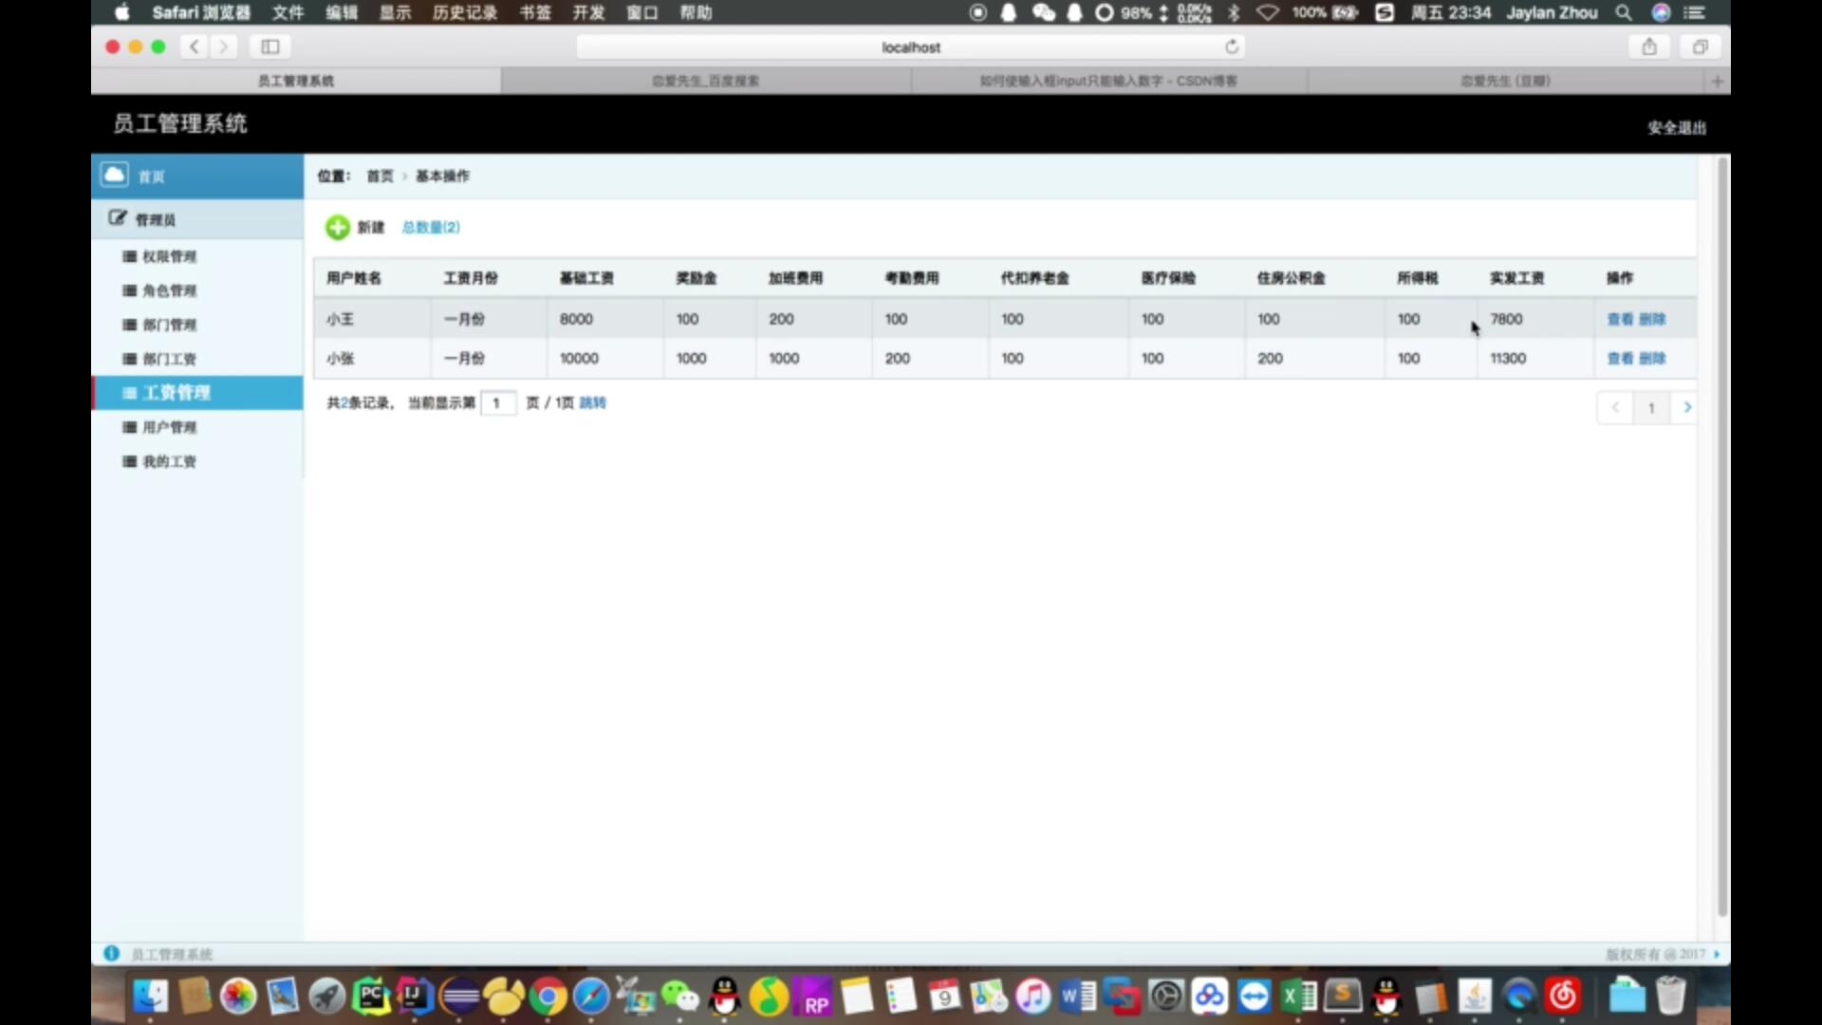
Task: Click 首页 in breadcrumb
Action: 380,176
